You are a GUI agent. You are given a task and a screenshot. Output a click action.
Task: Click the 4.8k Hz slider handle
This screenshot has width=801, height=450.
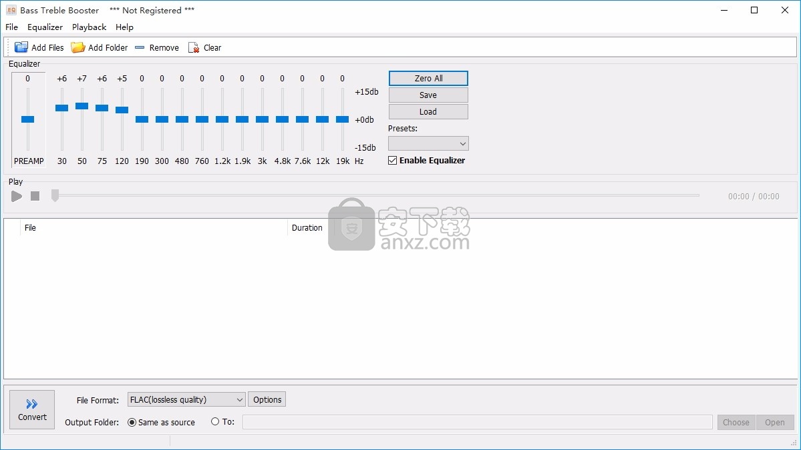click(282, 119)
